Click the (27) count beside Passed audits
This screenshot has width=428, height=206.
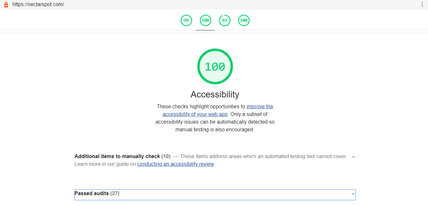115,194
